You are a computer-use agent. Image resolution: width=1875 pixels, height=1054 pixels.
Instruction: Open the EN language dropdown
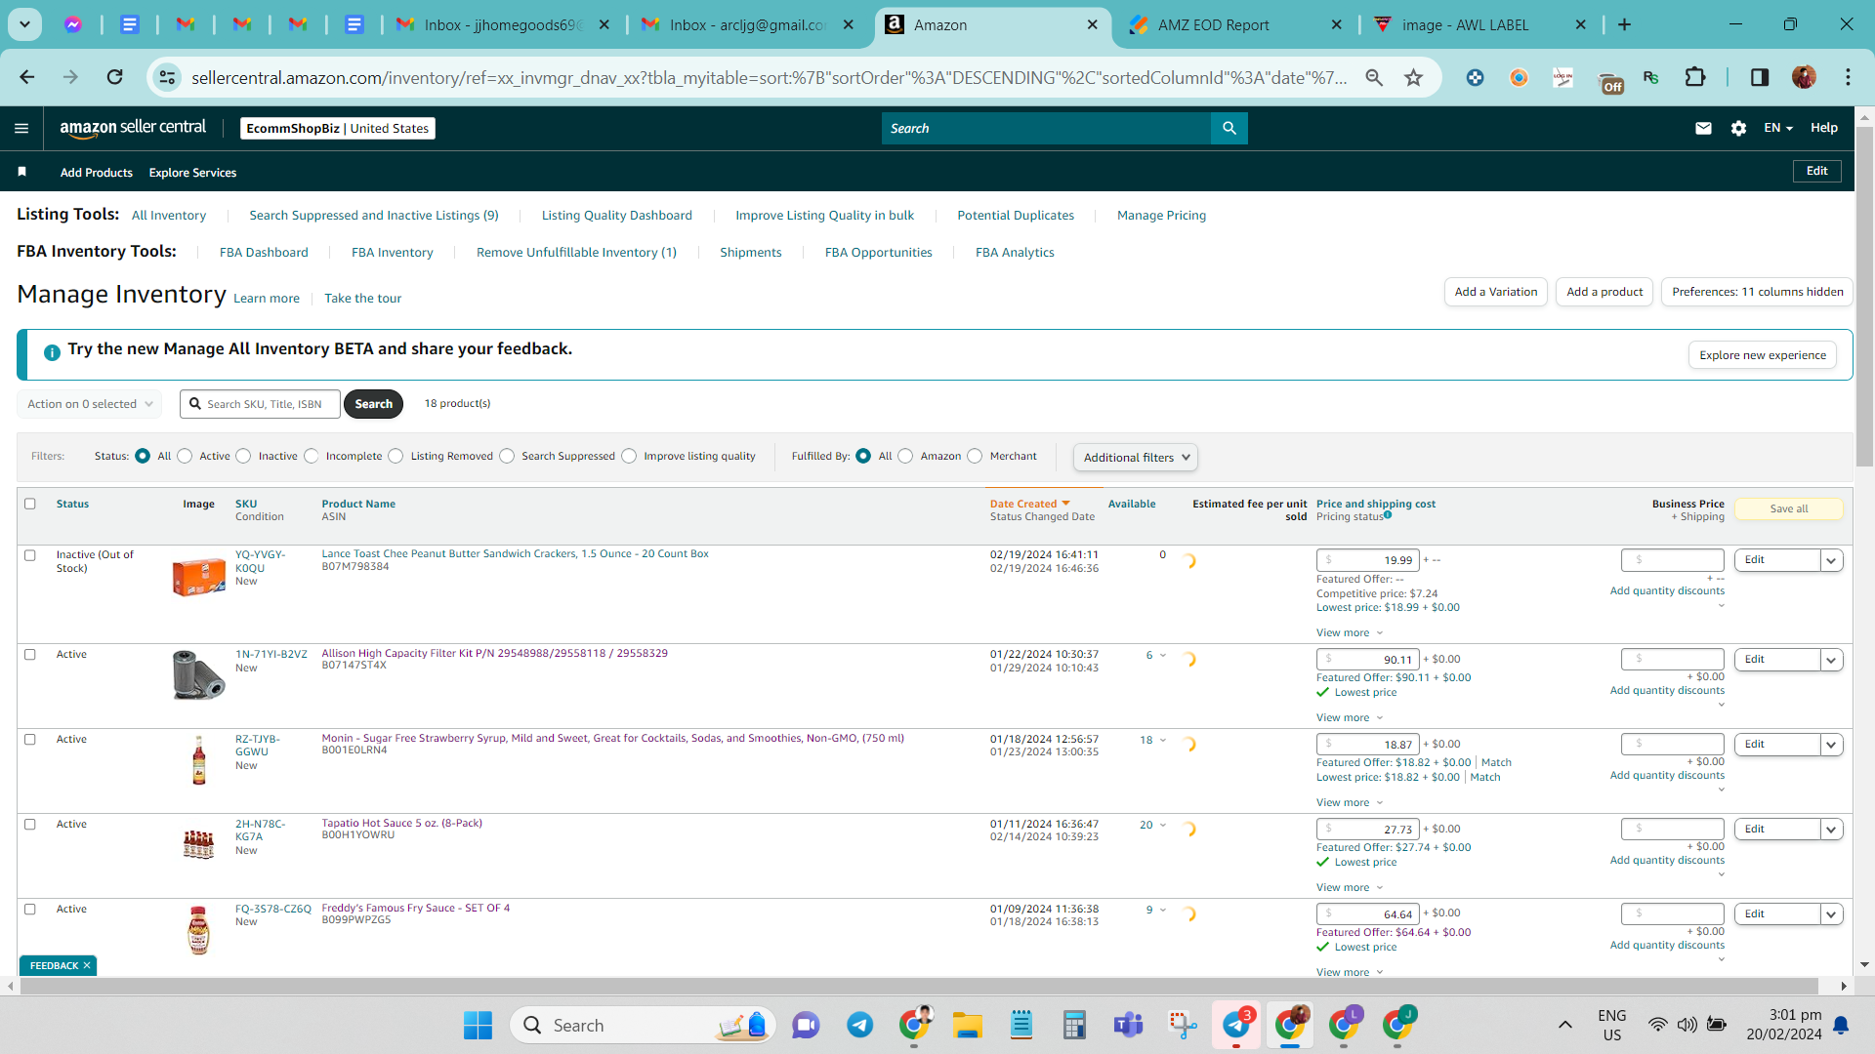tap(1778, 128)
